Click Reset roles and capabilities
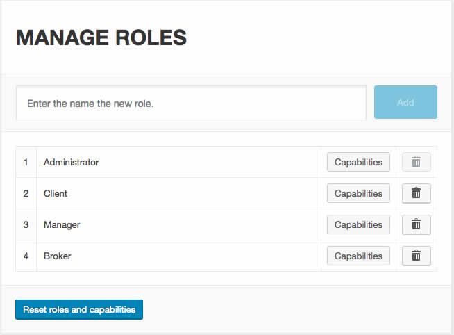This screenshot has width=454, height=335. coord(79,309)
